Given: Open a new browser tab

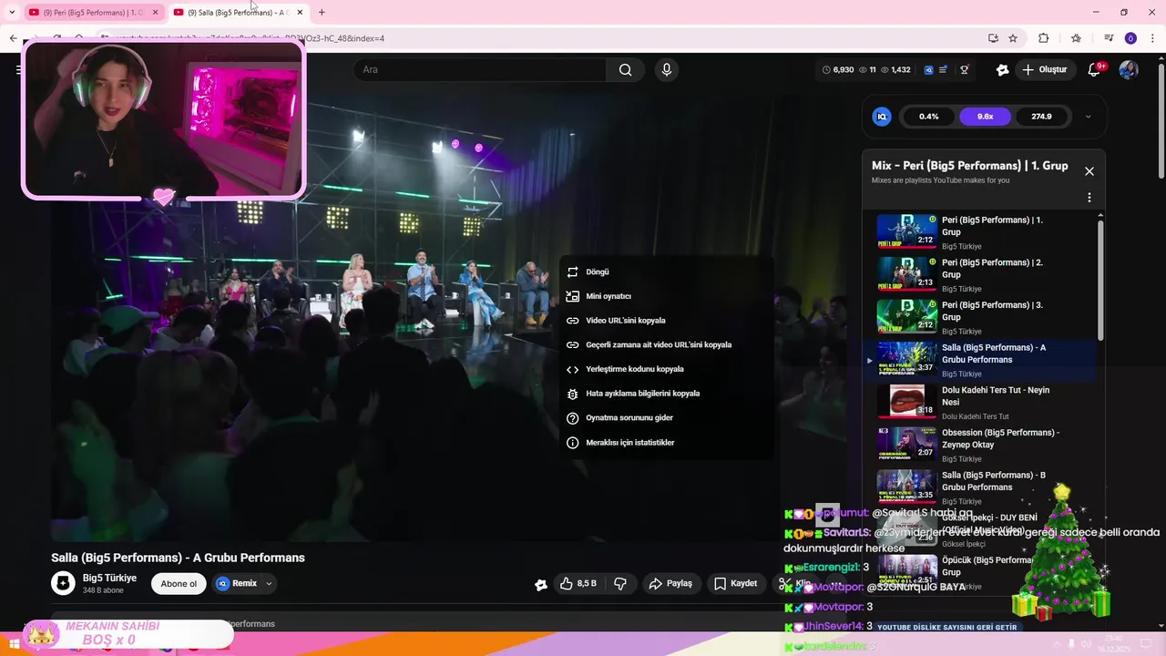Looking at the screenshot, I should click(322, 12).
